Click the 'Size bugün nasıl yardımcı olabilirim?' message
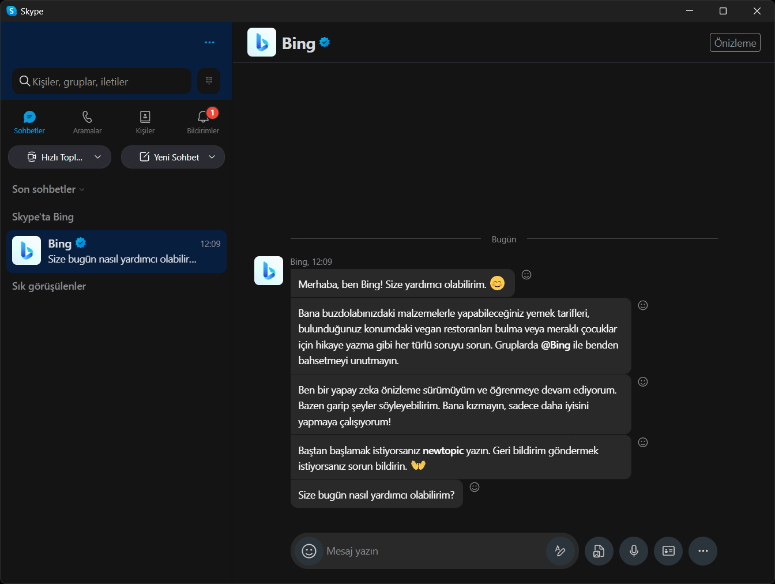This screenshot has height=584, width=775. click(377, 494)
